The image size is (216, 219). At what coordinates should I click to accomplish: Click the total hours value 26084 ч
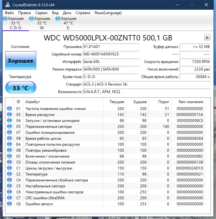195,77
